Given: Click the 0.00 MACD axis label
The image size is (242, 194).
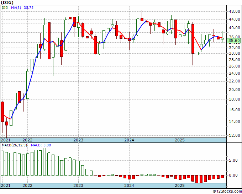Looking at the screenshot, I should (233, 176).
